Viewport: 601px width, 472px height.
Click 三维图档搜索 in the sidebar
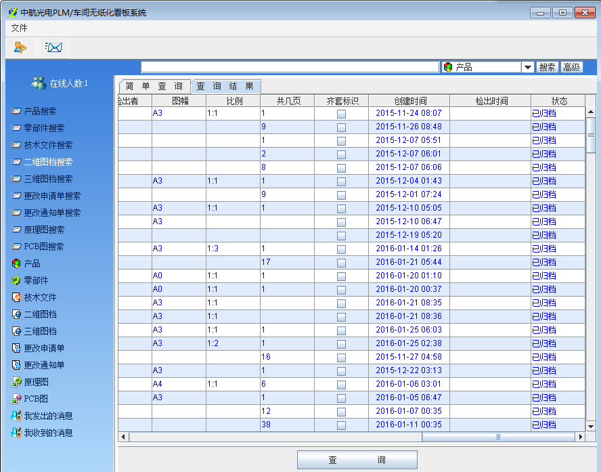click(x=48, y=179)
